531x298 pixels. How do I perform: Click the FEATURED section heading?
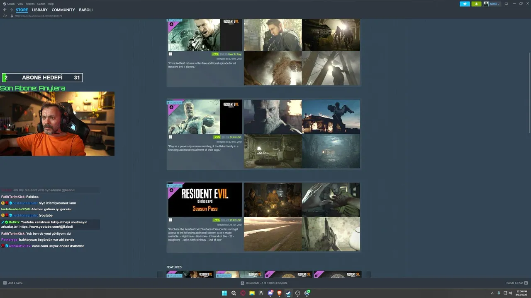tap(174, 267)
